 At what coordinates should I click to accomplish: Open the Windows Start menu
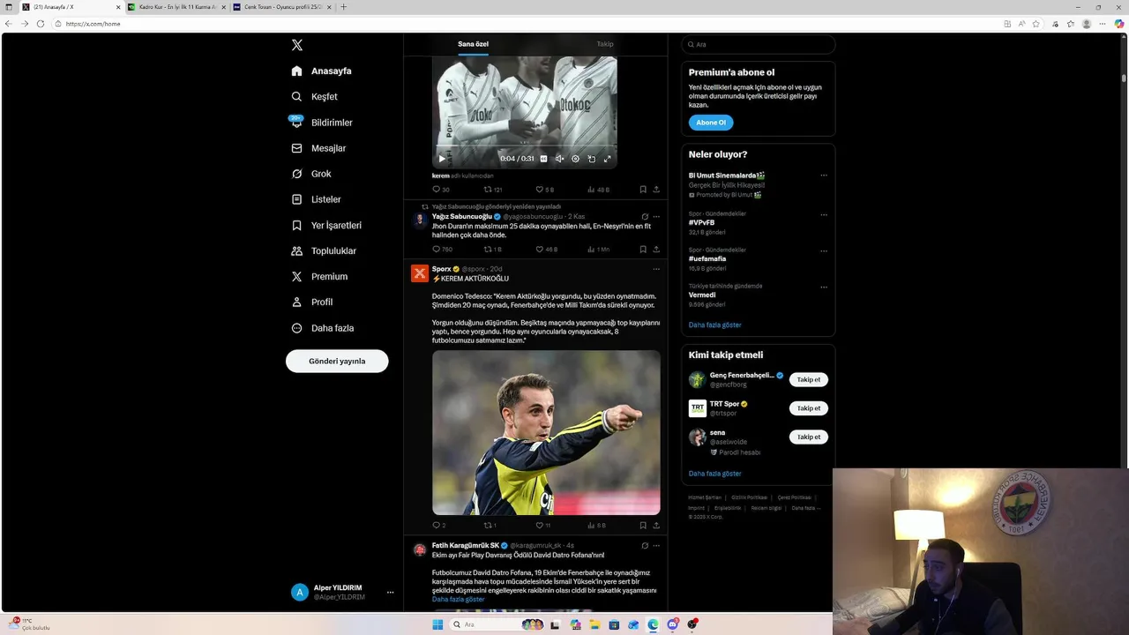[x=437, y=624]
